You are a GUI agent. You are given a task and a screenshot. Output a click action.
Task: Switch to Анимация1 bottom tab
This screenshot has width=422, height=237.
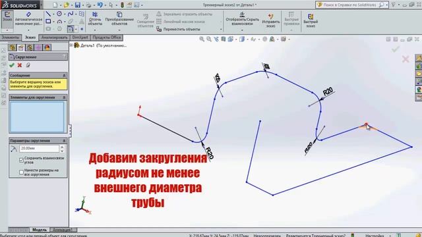[63, 230]
